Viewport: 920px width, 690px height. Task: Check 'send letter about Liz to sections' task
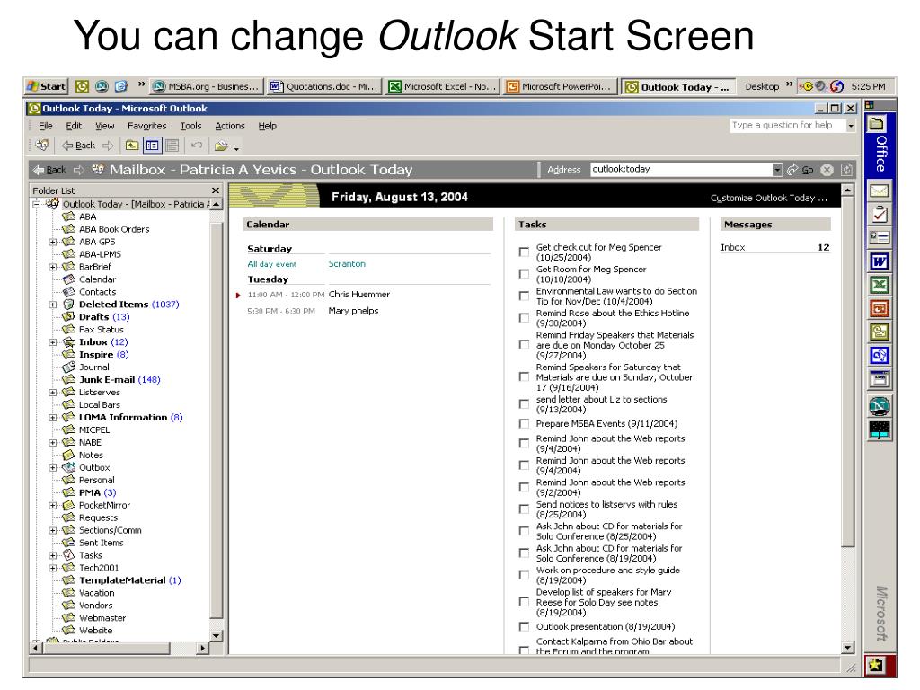[524, 404]
